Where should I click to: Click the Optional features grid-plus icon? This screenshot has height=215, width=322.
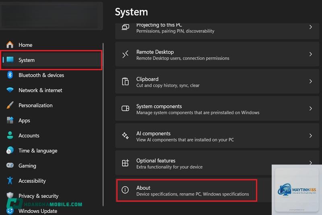[x=125, y=163]
